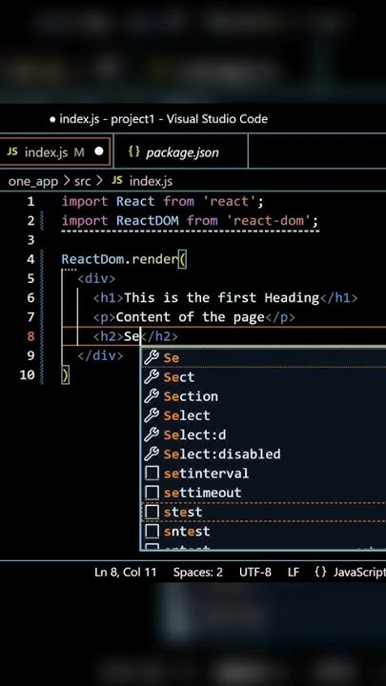
Task: Click the JS file icon on index.js tab
Action: click(x=12, y=151)
